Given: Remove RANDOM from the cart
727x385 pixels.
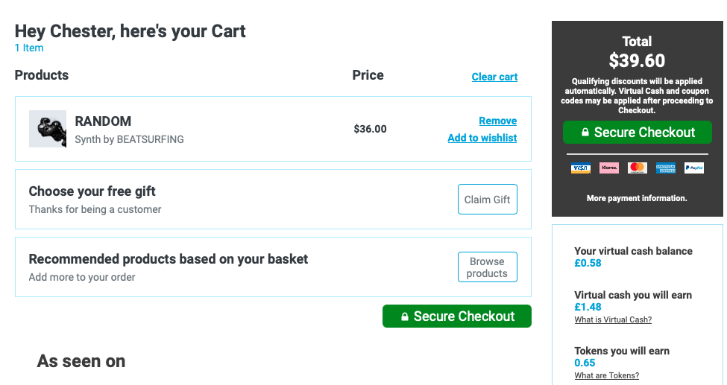Looking at the screenshot, I should [497, 121].
